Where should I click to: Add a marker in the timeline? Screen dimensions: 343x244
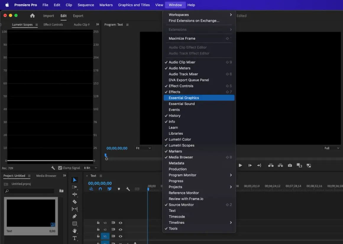[x=119, y=189]
